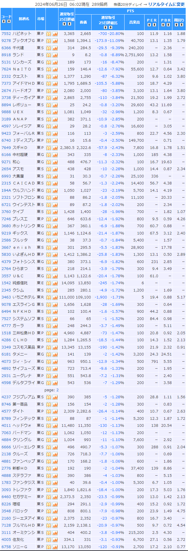Open book icon for フジプレアム row

(x=49, y=397)
